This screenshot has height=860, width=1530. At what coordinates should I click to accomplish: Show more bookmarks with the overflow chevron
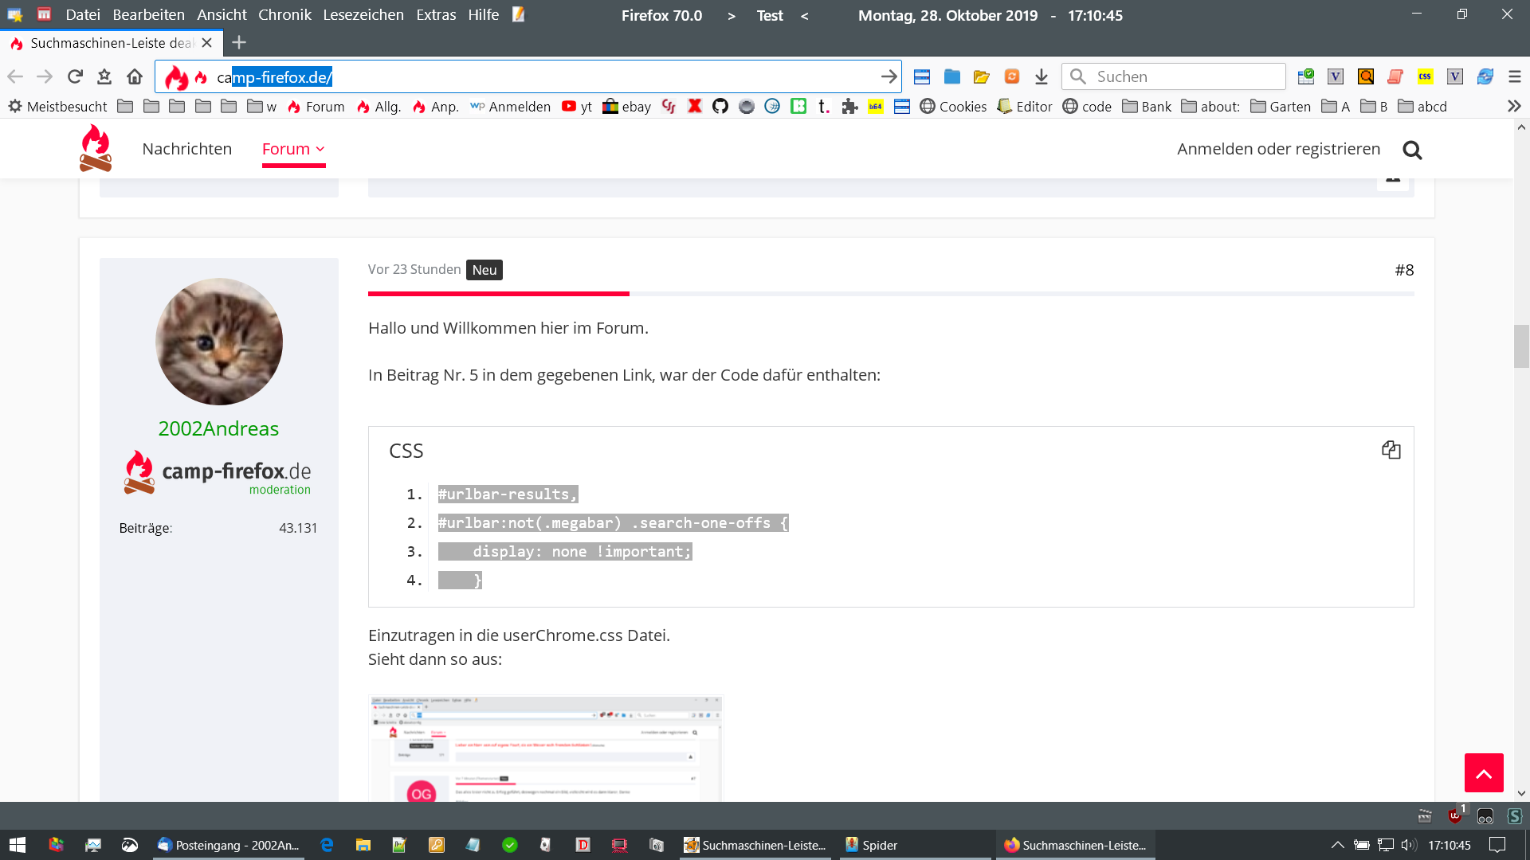1514,106
